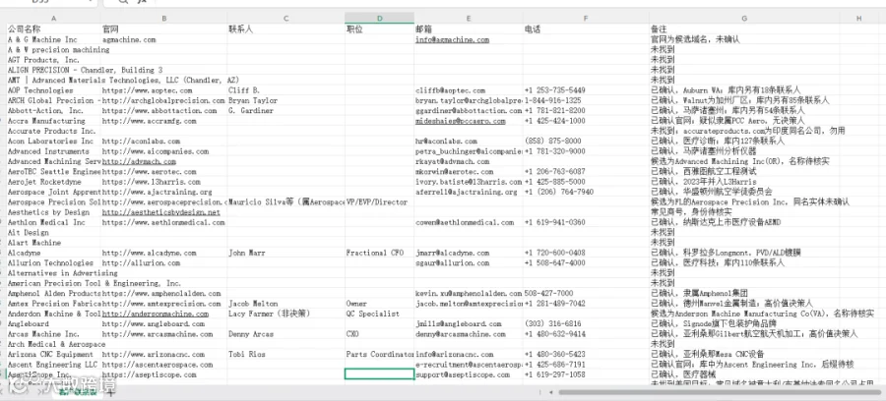Select the CXO position cell
Image resolution: width=886 pixels, height=401 pixels.
pyautogui.click(x=380, y=334)
